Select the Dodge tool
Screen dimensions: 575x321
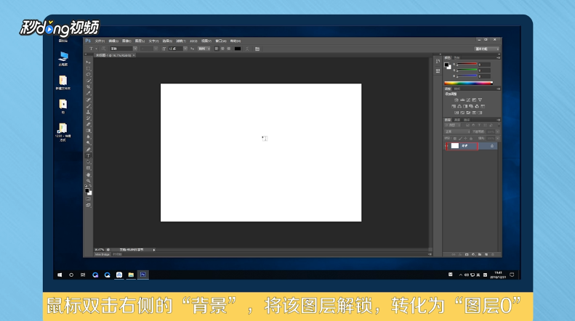point(89,143)
